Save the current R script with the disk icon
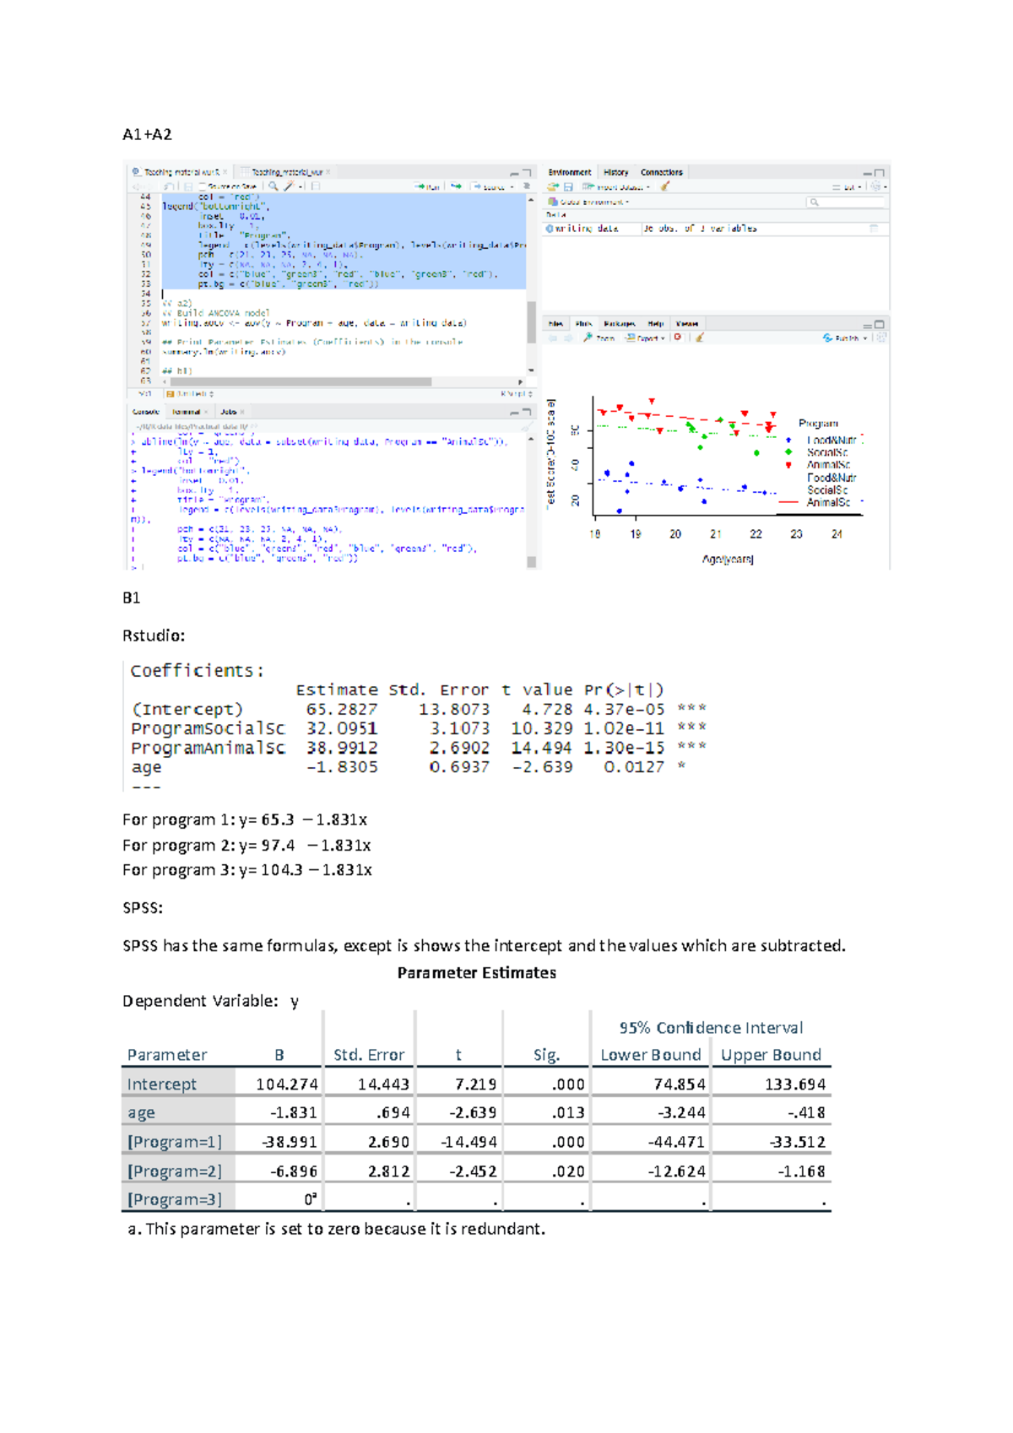This screenshot has width=1013, height=1433. 187,187
